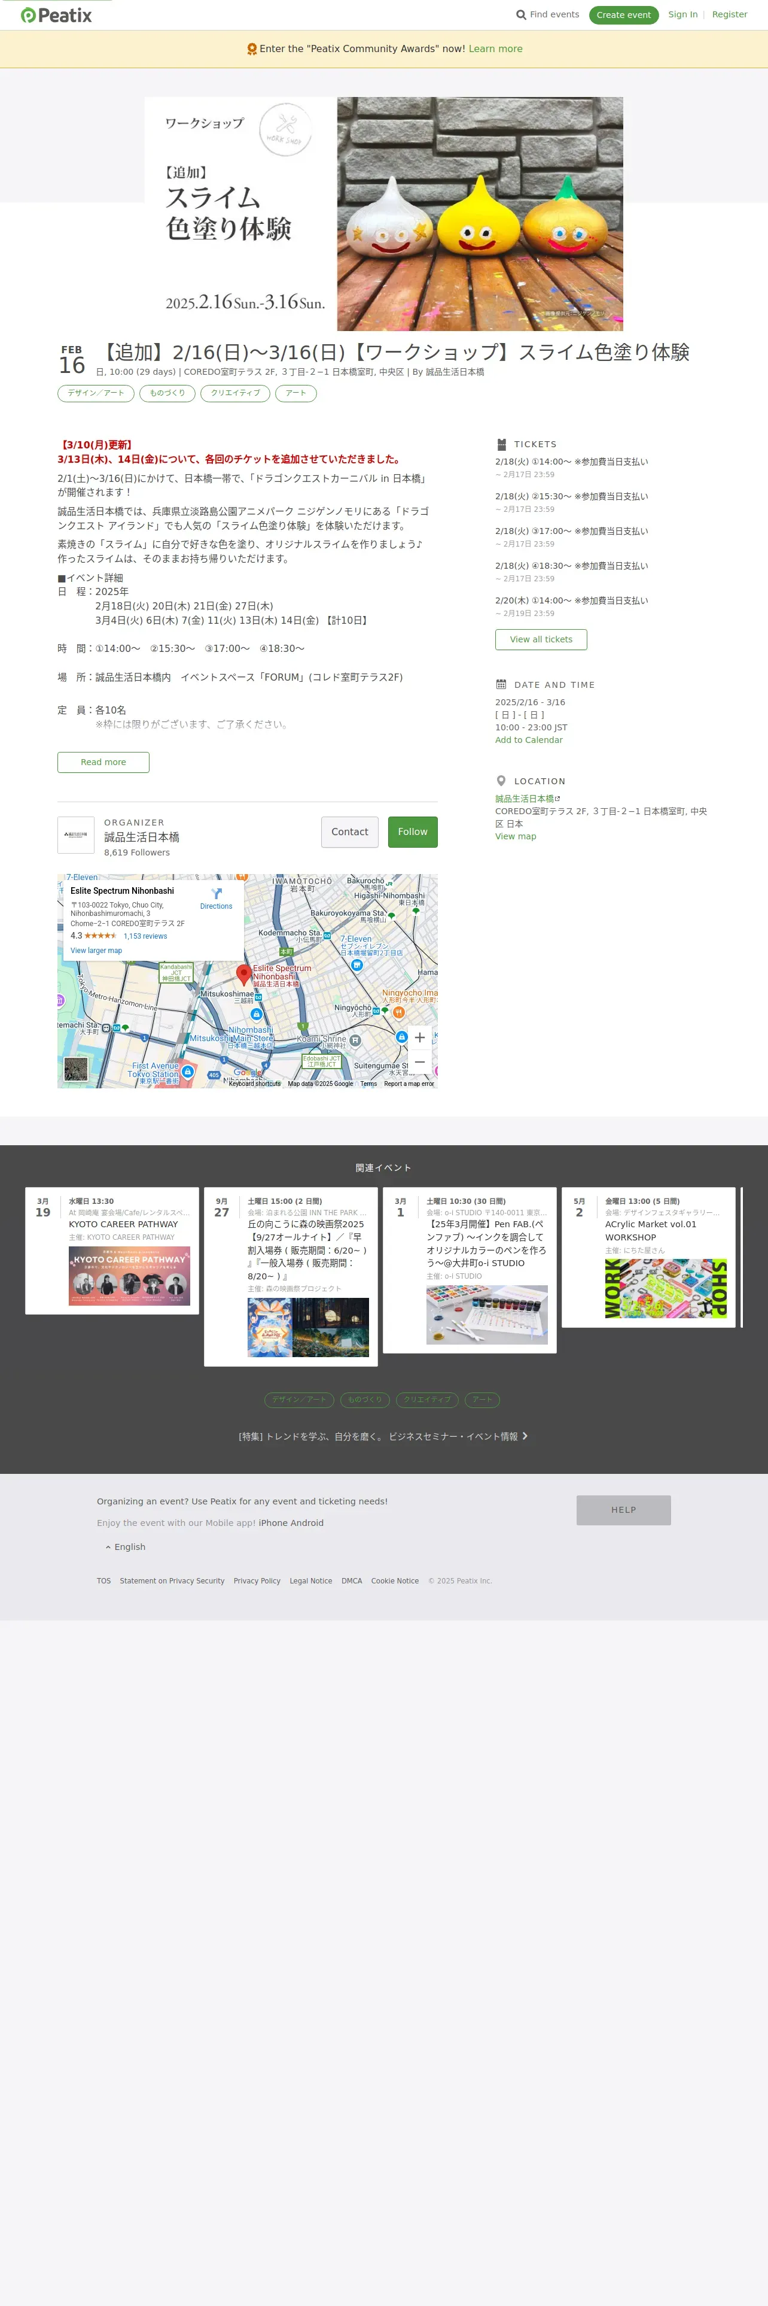Switch map to satellite thumbnail
This screenshot has height=2306, width=768.
pyautogui.click(x=76, y=1069)
